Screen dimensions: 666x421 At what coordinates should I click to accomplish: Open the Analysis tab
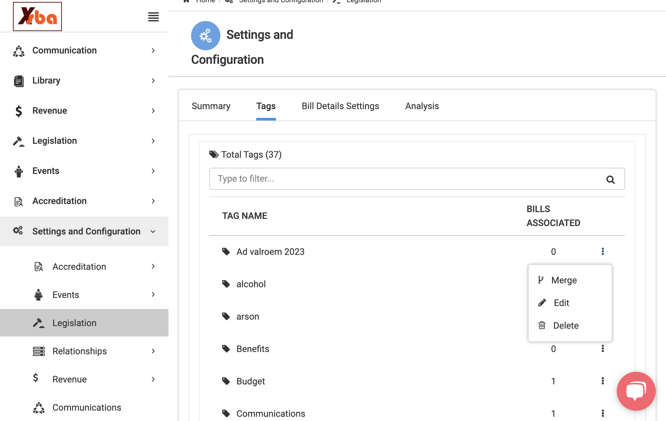422,106
